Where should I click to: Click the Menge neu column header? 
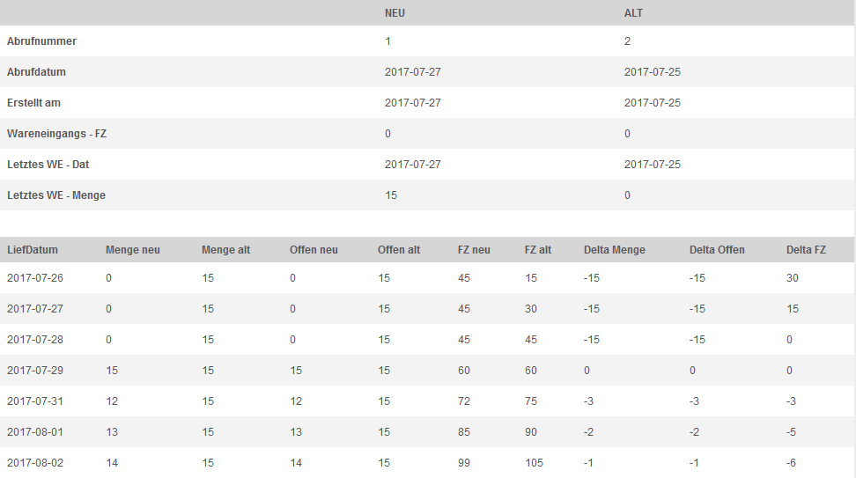(133, 250)
